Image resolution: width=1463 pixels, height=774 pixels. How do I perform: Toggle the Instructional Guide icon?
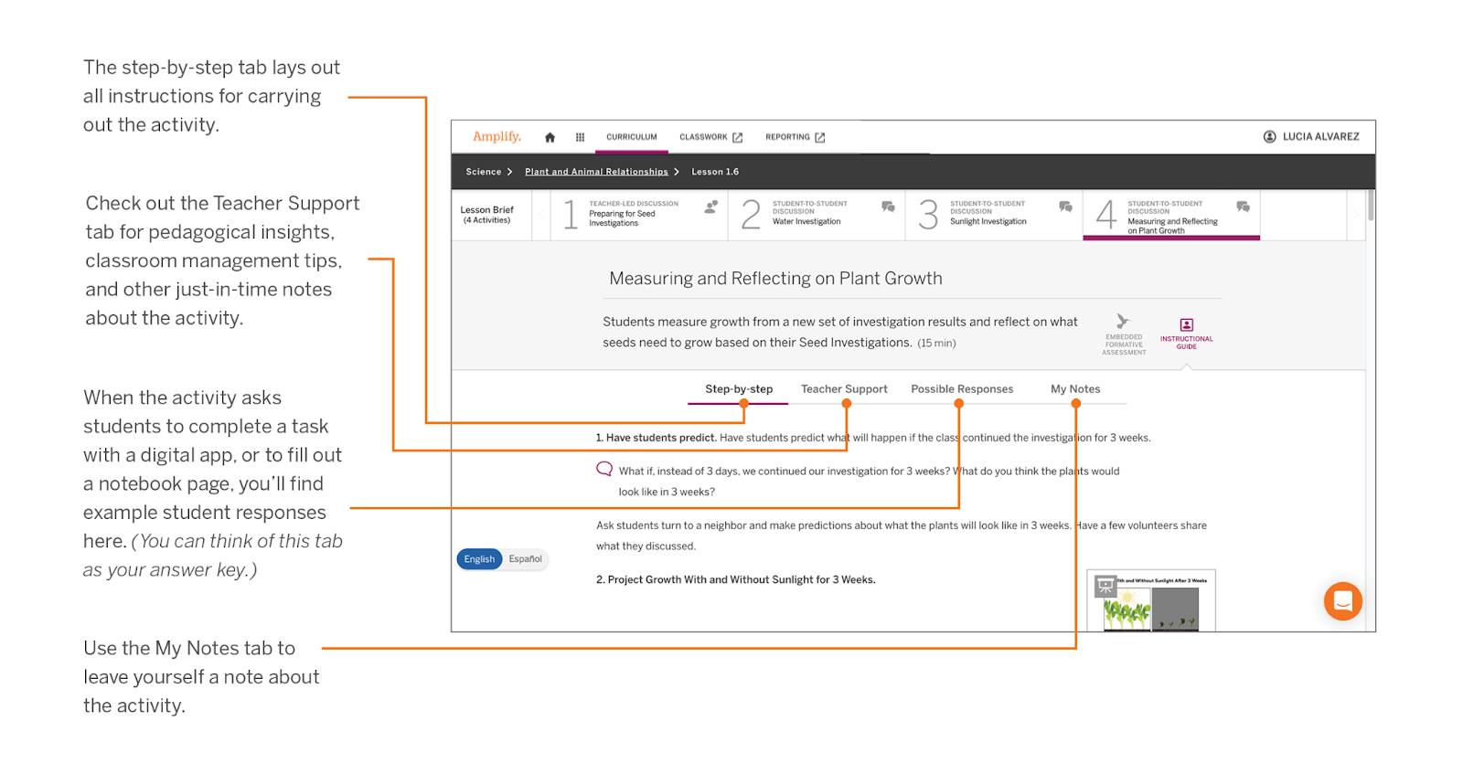click(x=1186, y=325)
